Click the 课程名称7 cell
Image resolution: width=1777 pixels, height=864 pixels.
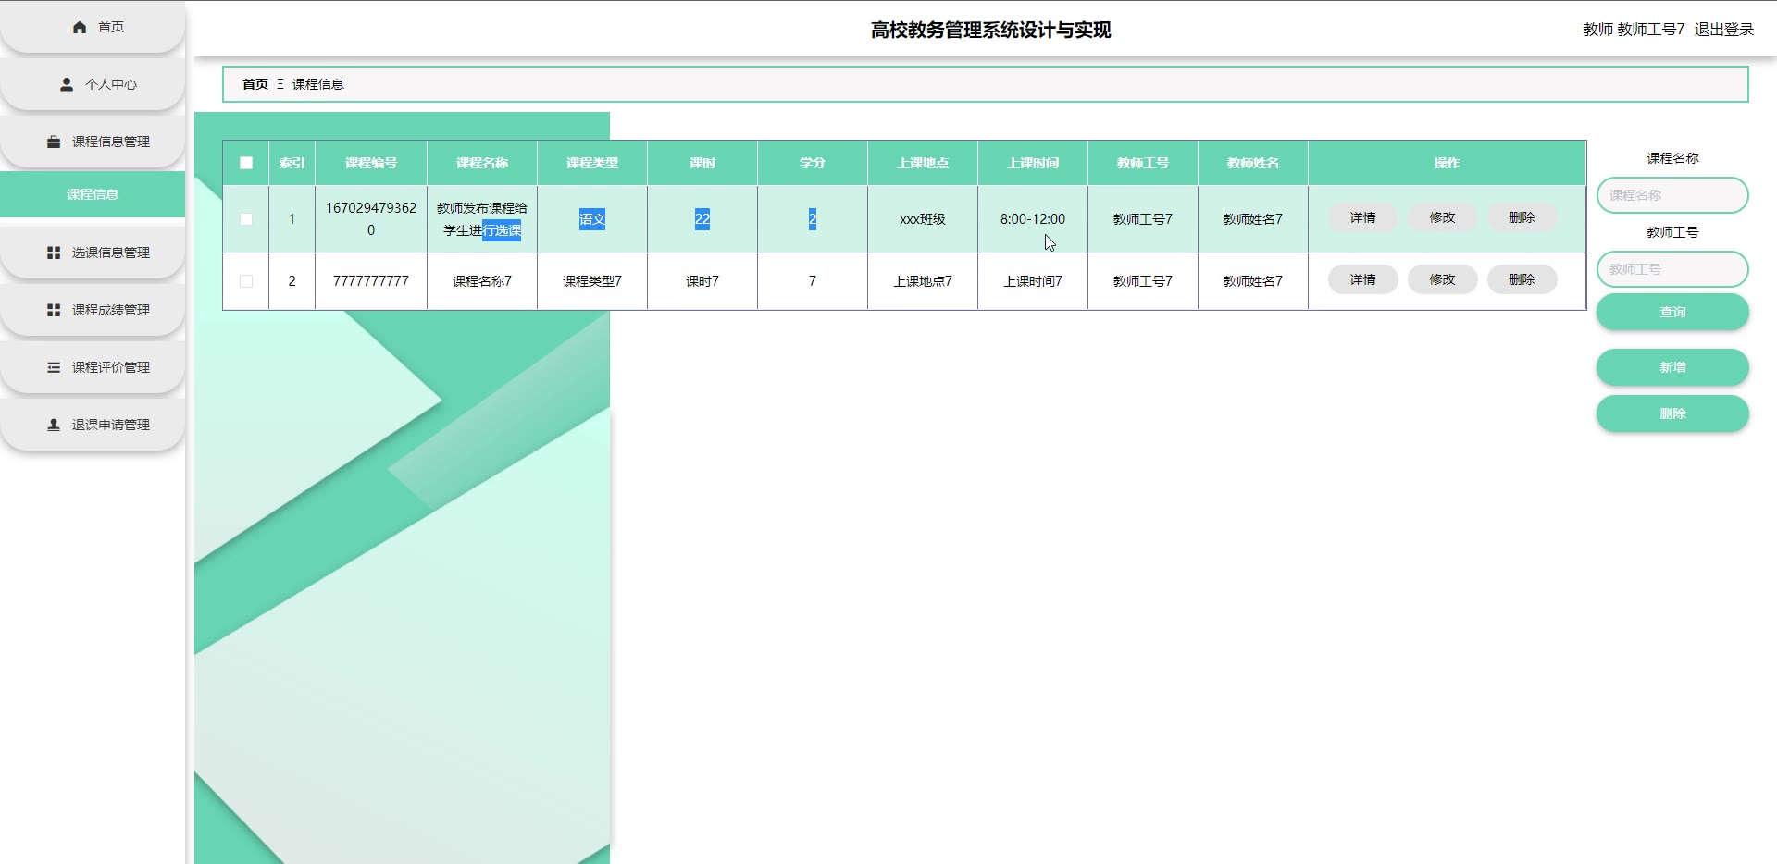482,281
